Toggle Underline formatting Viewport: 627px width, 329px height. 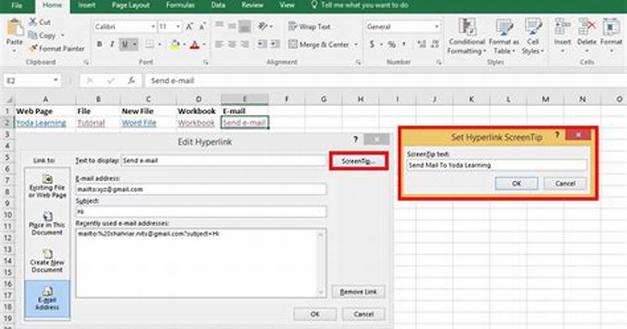click(x=125, y=45)
